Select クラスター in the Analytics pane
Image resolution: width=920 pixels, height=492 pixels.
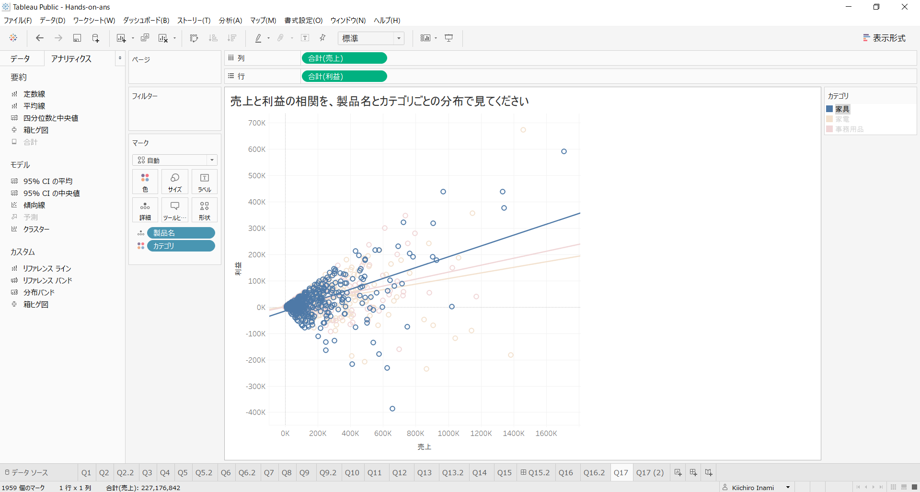(36, 229)
